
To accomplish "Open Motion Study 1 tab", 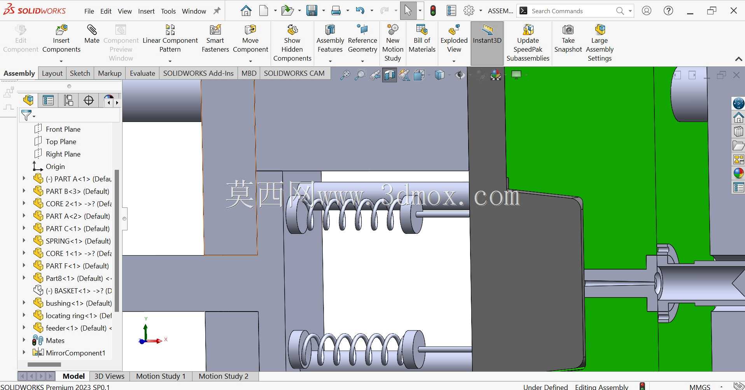I will 161,376.
